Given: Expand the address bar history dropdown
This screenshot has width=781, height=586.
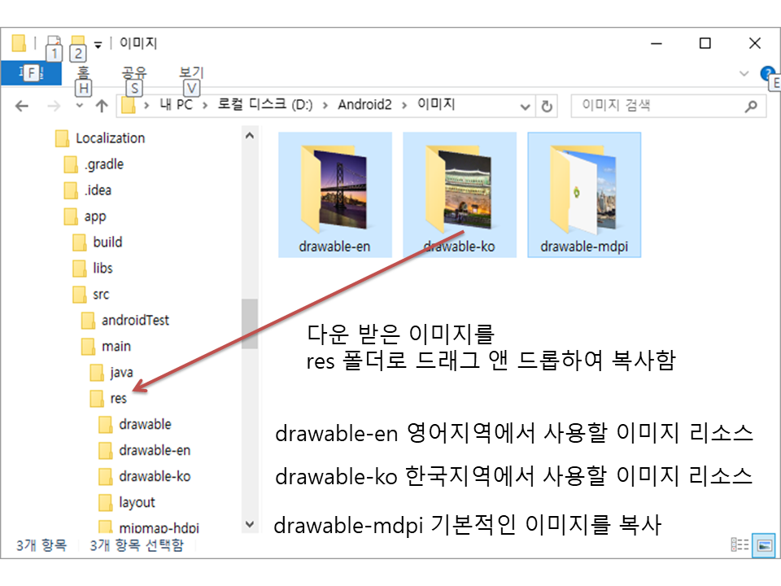Looking at the screenshot, I should [526, 106].
